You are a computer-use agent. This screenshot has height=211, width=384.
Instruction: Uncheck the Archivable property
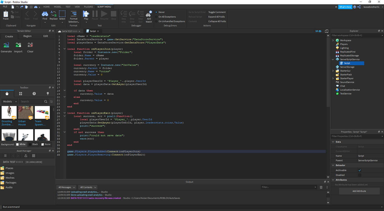[360, 170]
